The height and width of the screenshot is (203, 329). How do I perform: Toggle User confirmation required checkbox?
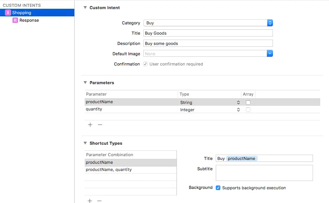click(x=145, y=64)
